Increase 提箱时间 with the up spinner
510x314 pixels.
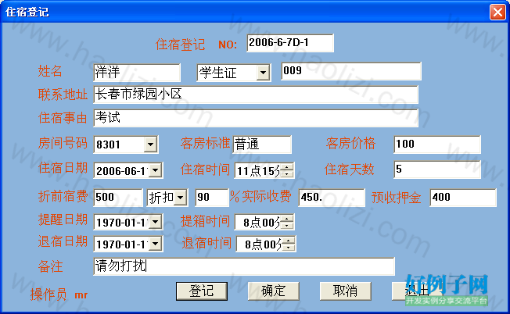(x=287, y=219)
